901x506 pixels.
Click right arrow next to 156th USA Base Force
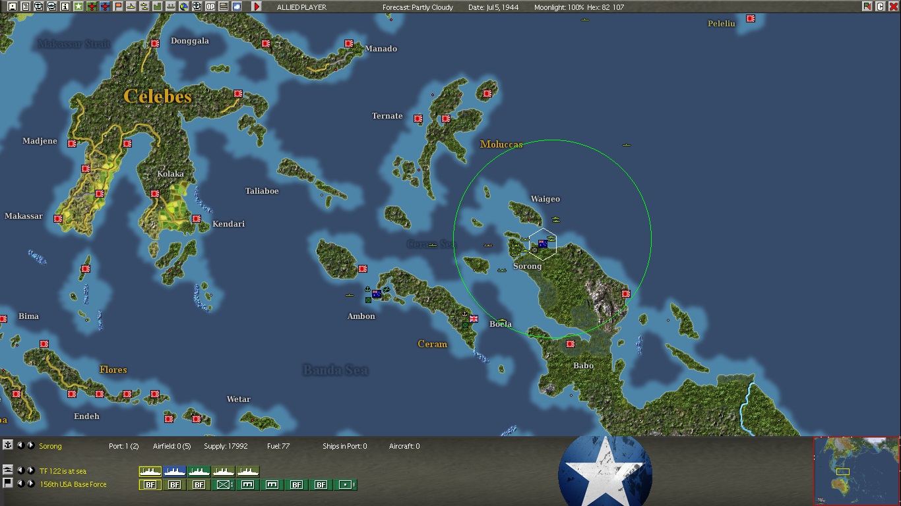tap(30, 484)
